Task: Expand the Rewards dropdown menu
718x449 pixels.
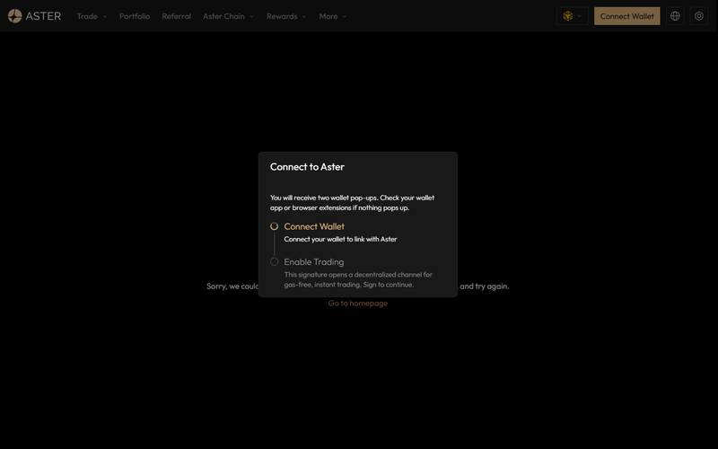Action: tap(286, 16)
